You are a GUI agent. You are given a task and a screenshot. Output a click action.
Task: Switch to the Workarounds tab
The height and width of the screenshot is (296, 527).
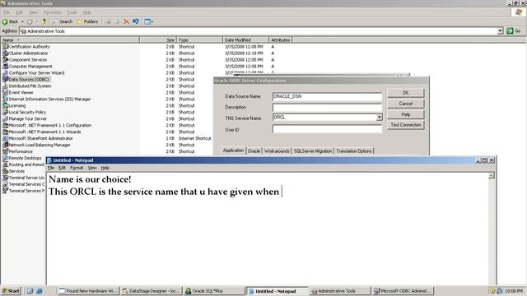[x=277, y=151]
